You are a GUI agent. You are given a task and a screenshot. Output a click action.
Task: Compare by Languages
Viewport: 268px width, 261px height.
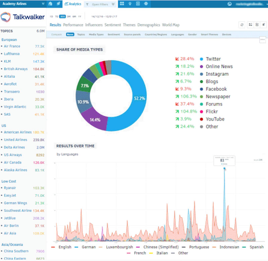tap(178, 35)
